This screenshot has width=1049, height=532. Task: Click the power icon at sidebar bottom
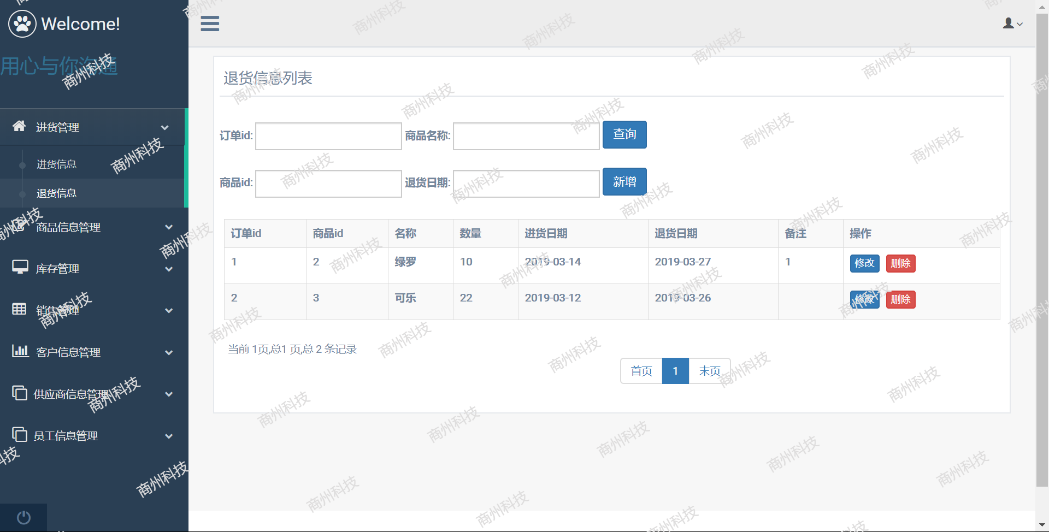point(23,517)
